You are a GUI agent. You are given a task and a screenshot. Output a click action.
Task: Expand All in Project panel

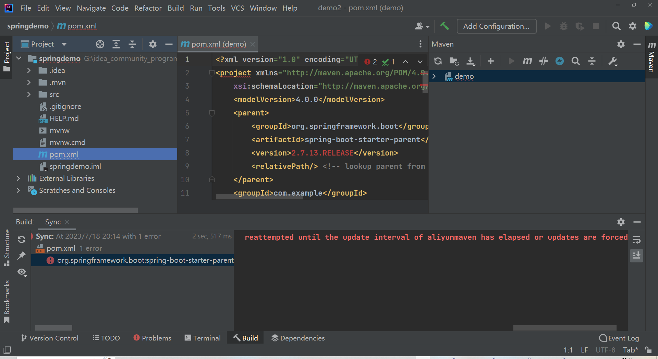pos(116,44)
